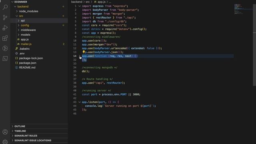
Task: Fold the import block at line 1
Action: pos(80,6)
